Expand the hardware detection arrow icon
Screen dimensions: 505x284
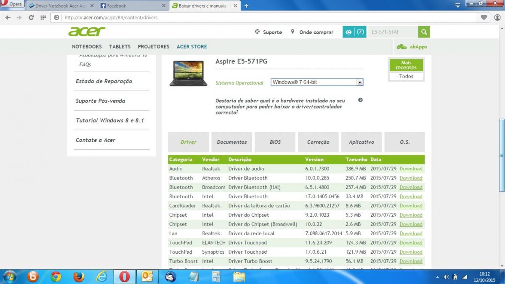[360, 100]
